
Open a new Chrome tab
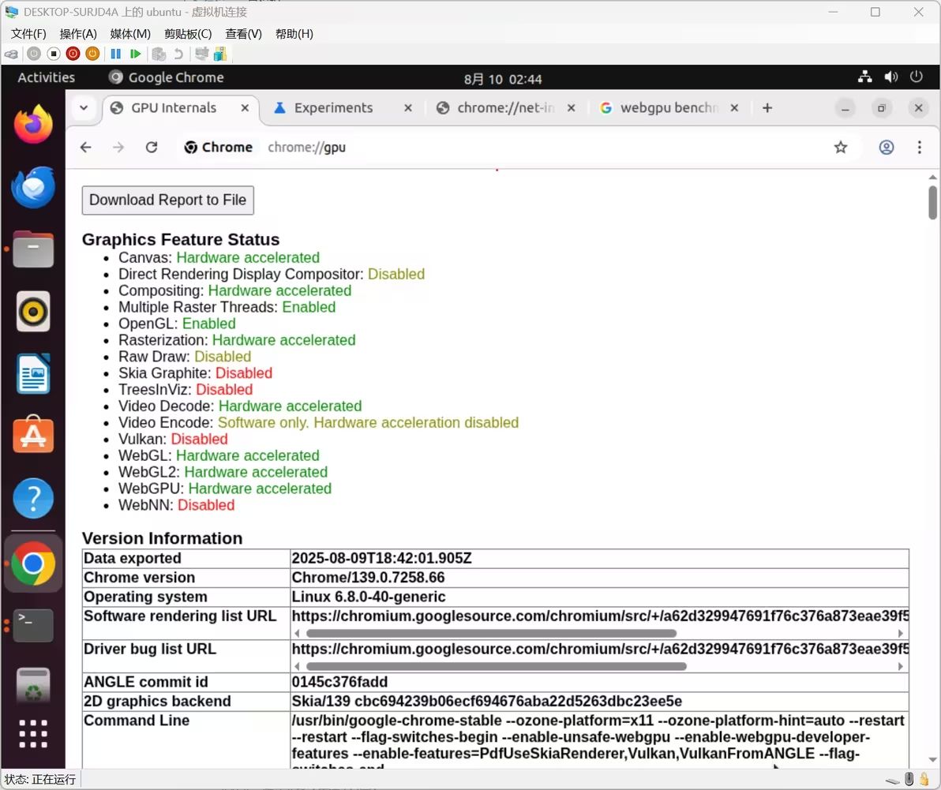tap(767, 108)
